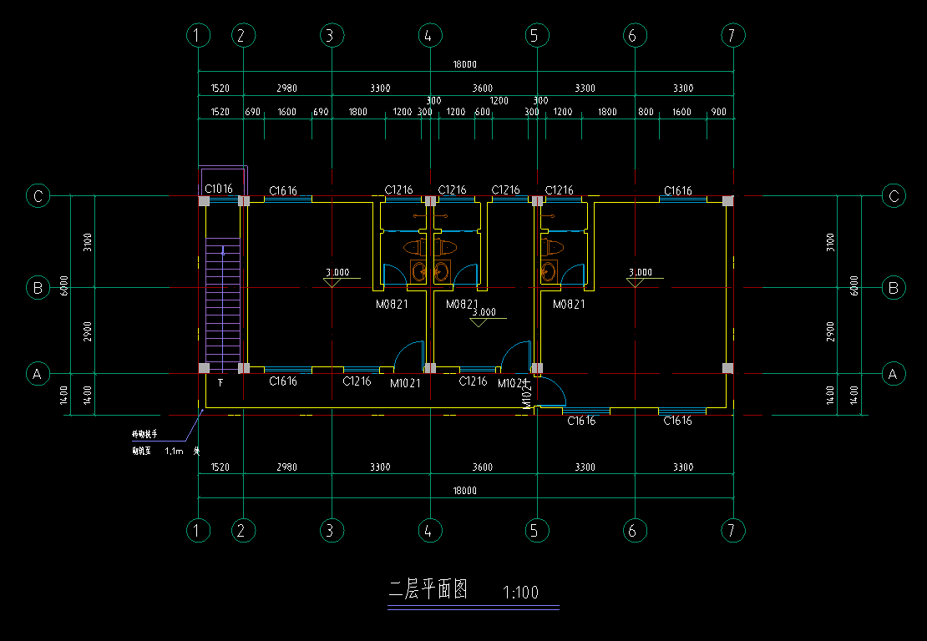Click axis bubble B on the left side
Viewport: 927px width, 641px height.
[38, 288]
